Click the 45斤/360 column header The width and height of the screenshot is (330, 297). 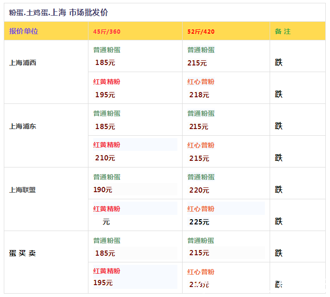107,32
